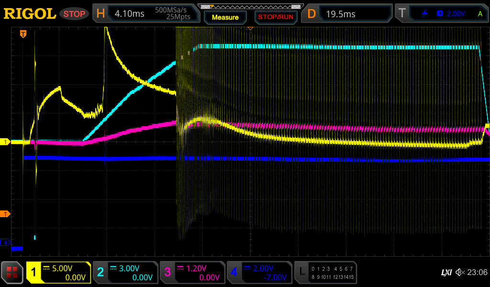Click the orange trigger level T marker
The image size is (490, 287).
point(5,214)
